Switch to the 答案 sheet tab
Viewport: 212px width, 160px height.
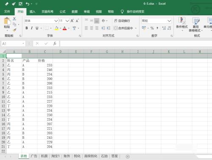coord(114,156)
